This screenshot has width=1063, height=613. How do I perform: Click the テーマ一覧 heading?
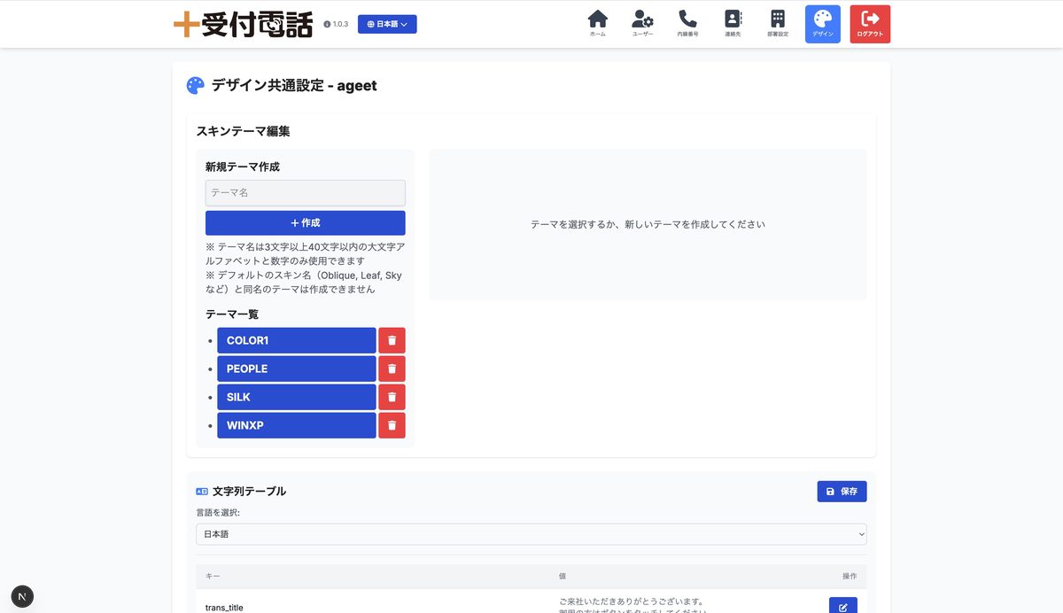[232, 314]
